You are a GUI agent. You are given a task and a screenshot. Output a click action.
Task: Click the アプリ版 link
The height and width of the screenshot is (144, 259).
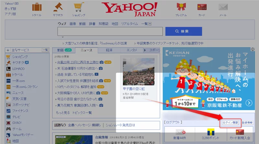click(x=10, y=14)
